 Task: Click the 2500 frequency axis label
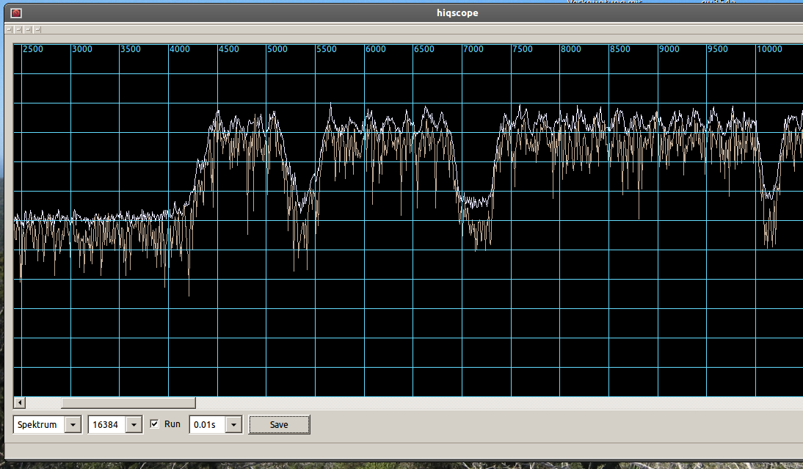click(33, 49)
